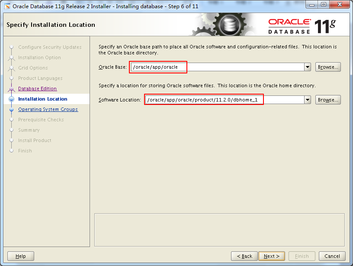Browse for the Oracle Base directory

[x=328, y=67]
